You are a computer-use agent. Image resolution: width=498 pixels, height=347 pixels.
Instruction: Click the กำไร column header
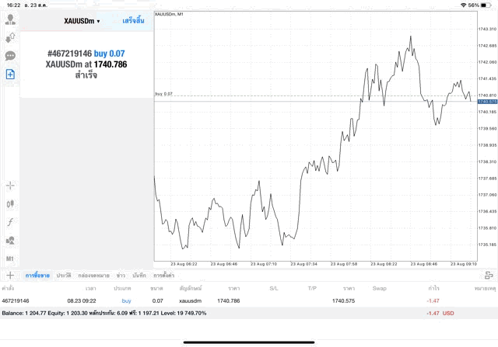[x=433, y=288]
